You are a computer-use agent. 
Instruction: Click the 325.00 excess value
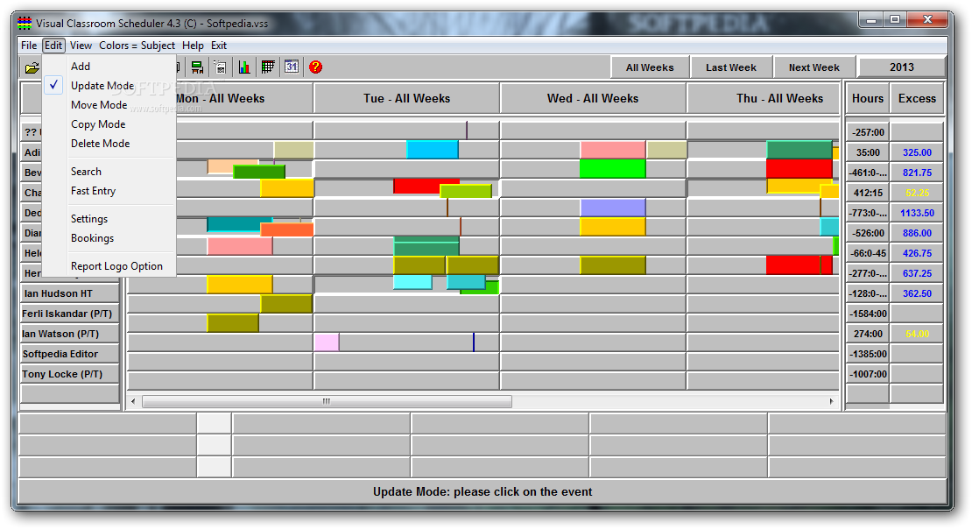[x=917, y=152]
